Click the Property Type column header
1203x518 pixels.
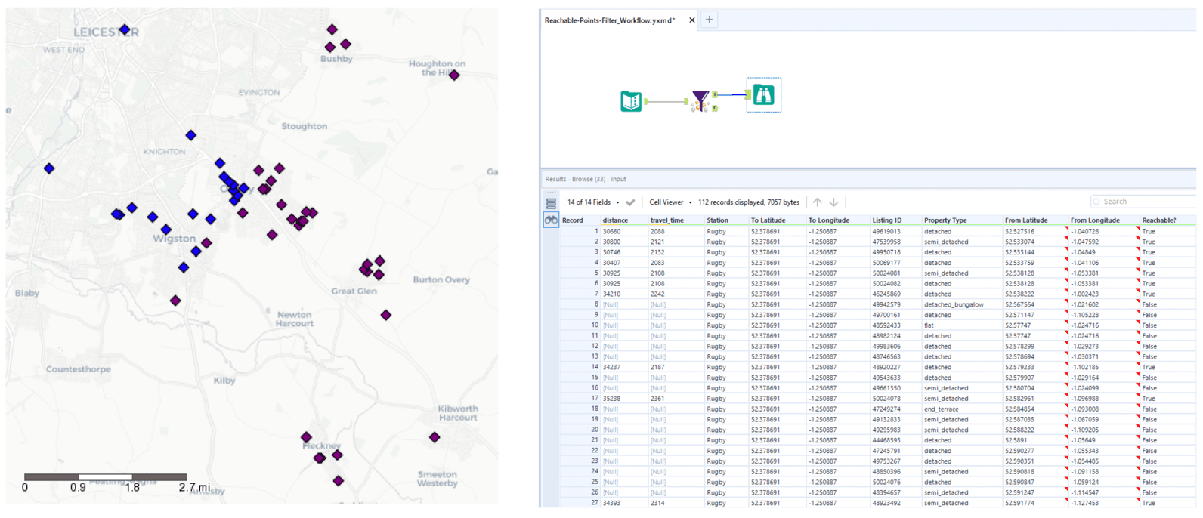[x=945, y=220]
